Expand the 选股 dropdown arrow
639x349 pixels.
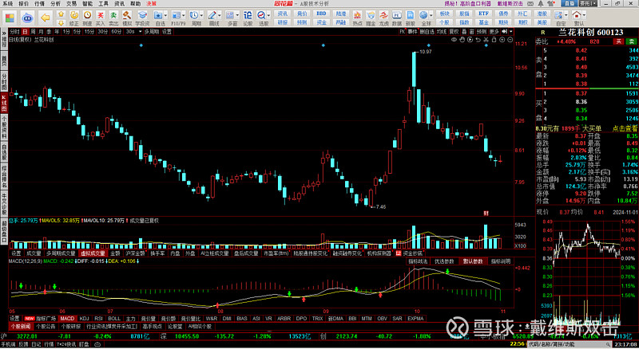[x=268, y=15]
